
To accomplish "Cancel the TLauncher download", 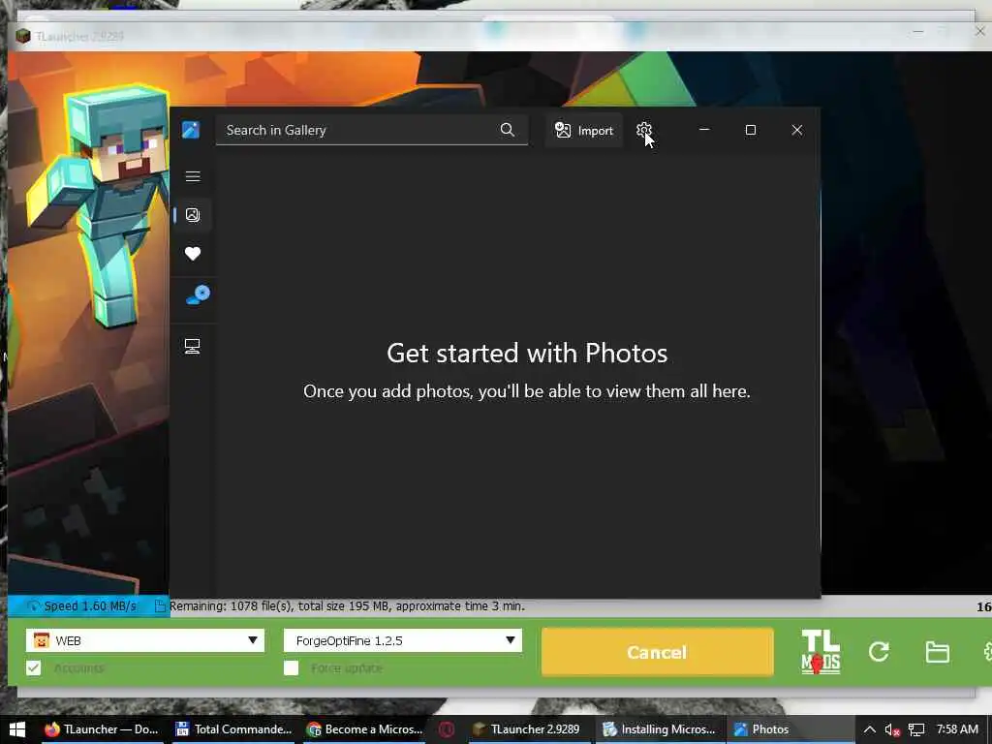I will [x=658, y=652].
